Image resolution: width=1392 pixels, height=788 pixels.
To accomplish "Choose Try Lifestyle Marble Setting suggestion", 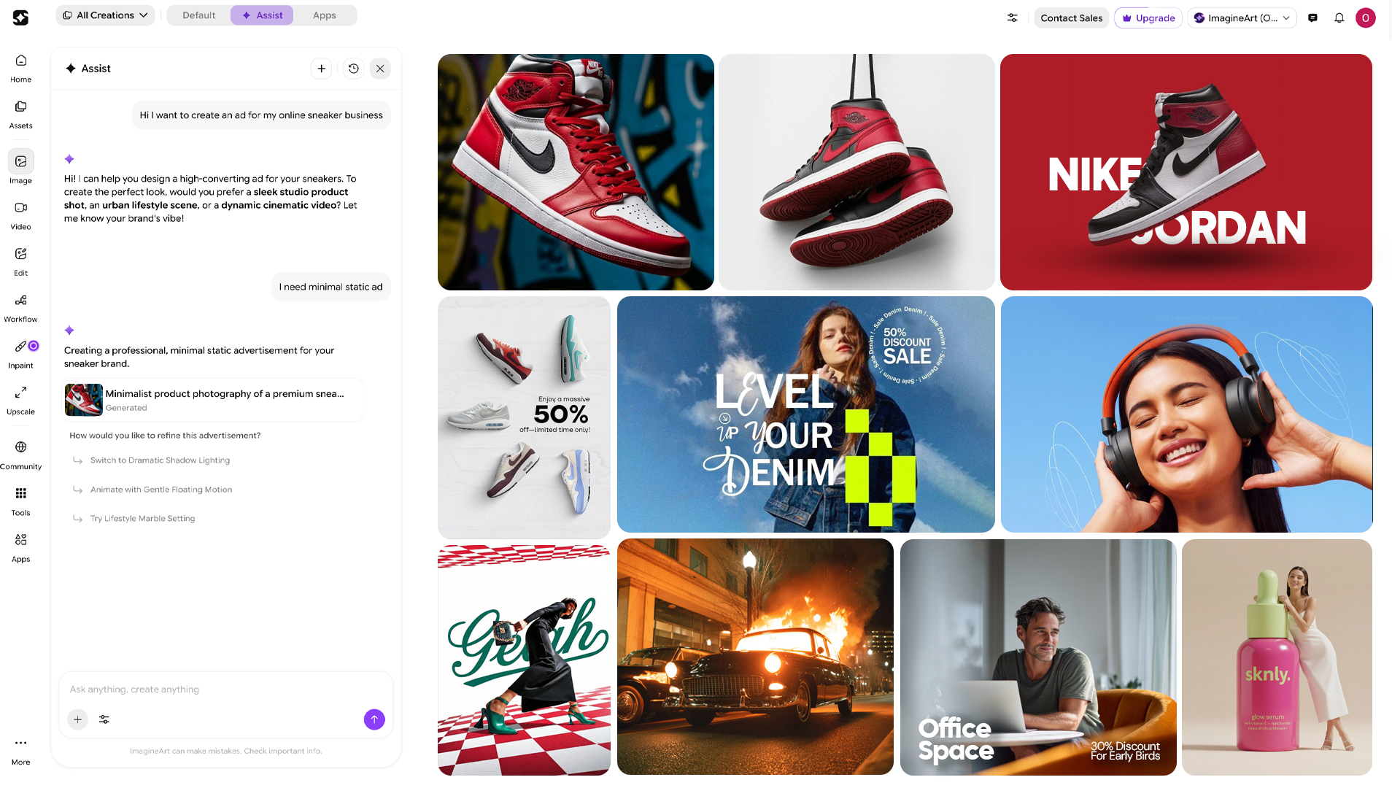I will click(142, 519).
